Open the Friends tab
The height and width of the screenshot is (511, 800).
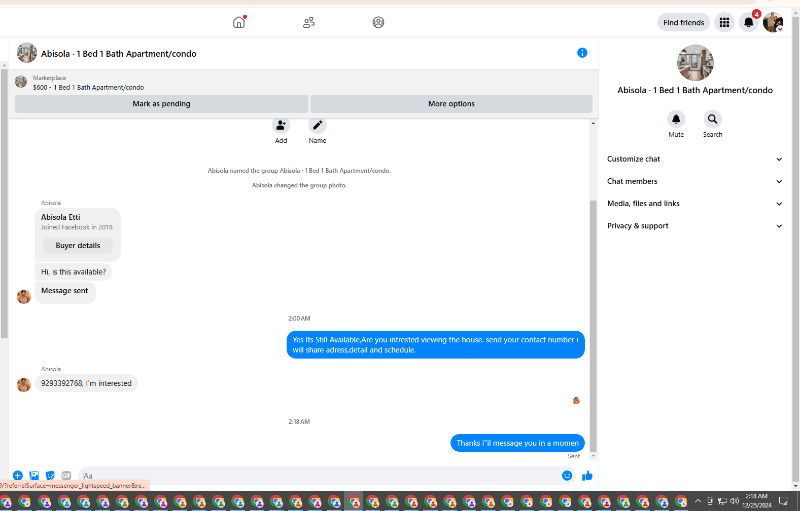point(309,22)
